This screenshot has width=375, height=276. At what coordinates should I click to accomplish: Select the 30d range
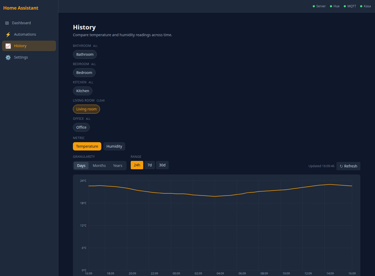click(x=162, y=165)
